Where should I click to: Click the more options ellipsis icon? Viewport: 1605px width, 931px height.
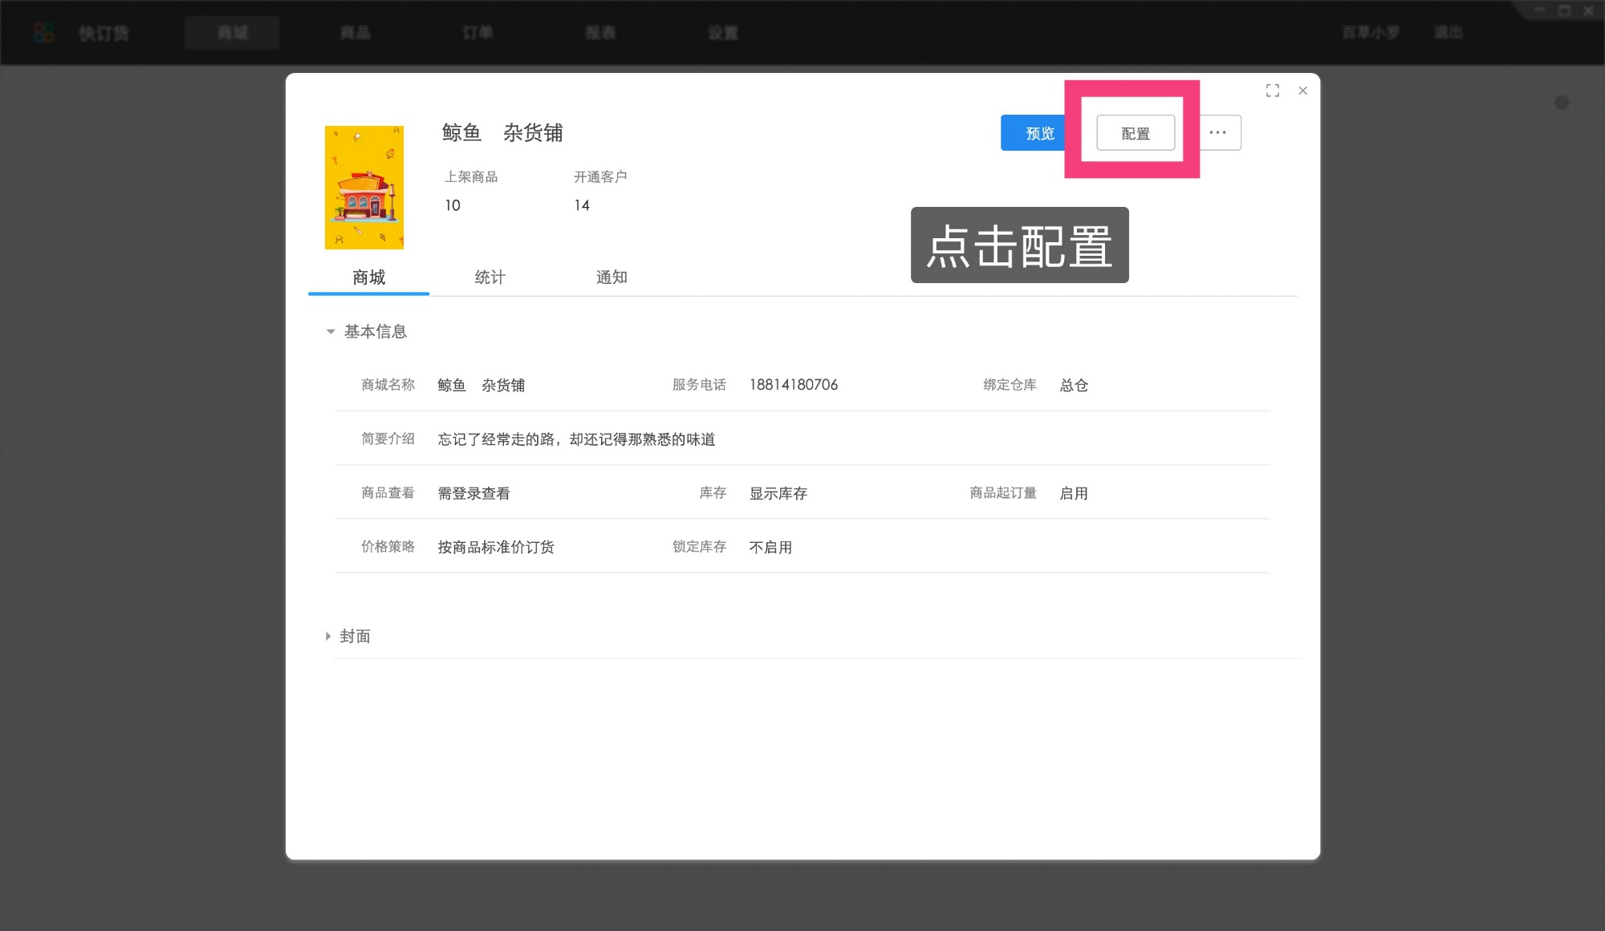1218,132
